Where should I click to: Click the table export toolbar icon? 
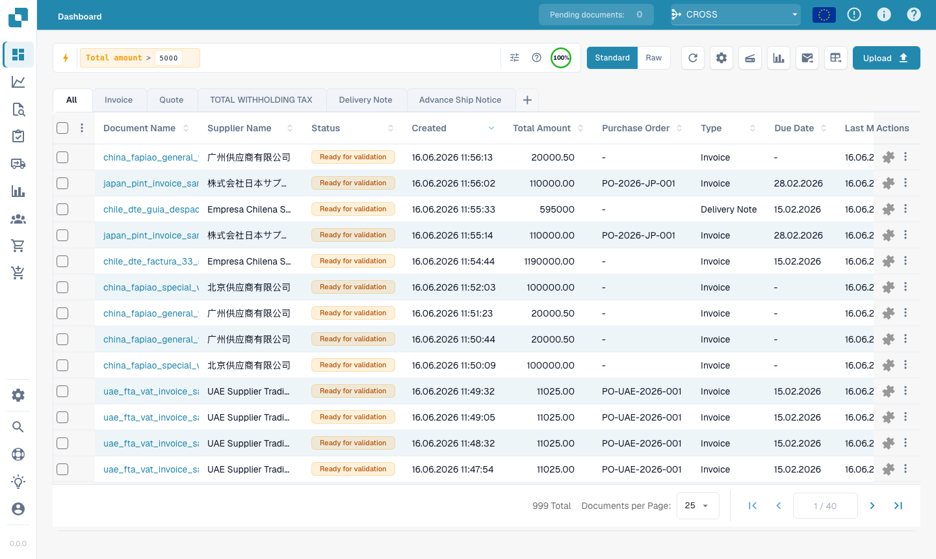(x=836, y=58)
